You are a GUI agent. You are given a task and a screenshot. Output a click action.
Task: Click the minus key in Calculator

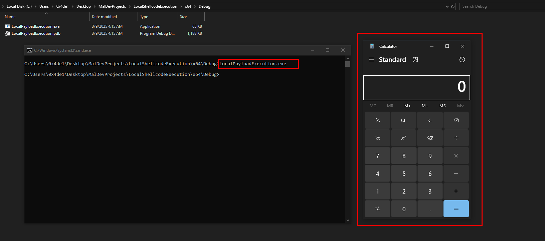(456, 173)
